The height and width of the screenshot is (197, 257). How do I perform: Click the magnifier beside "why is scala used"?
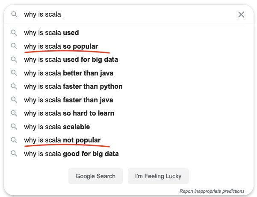[14, 33]
